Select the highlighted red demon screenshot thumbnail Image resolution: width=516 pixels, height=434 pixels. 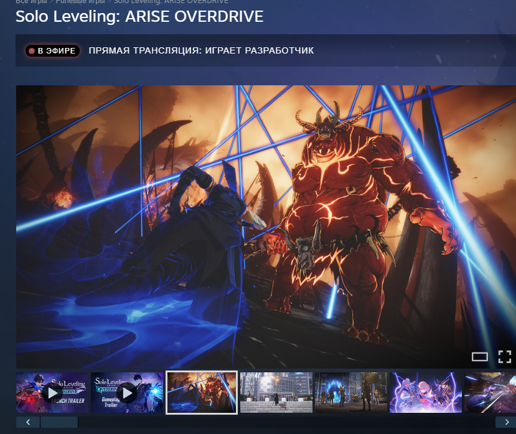tap(202, 392)
